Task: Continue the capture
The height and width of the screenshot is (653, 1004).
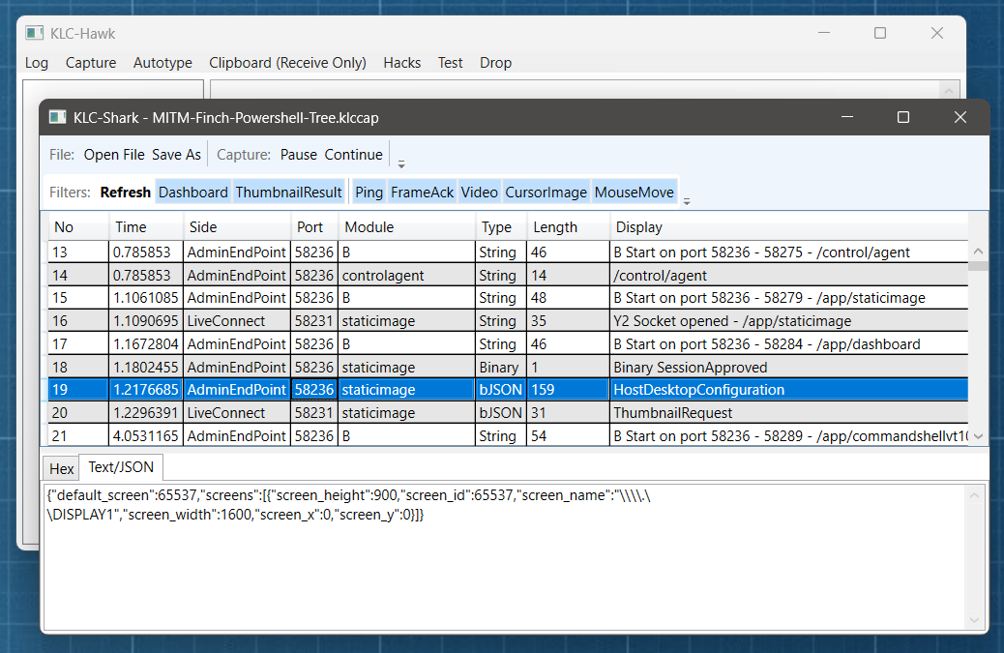Action: [x=353, y=154]
